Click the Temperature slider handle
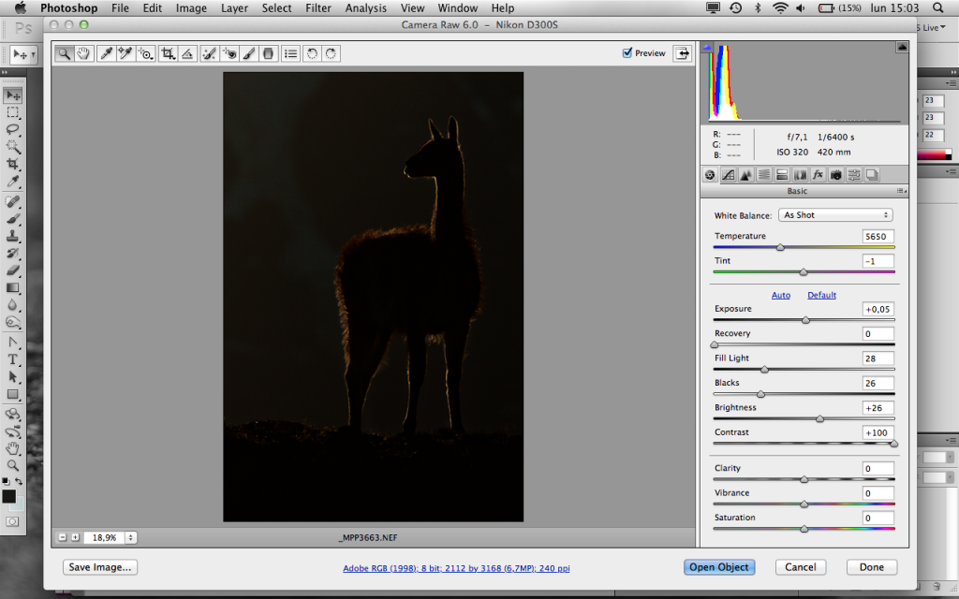Viewport: 959px width, 599px height. pos(780,247)
